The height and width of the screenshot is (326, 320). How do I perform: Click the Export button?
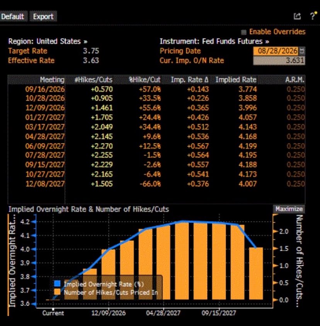(x=43, y=17)
